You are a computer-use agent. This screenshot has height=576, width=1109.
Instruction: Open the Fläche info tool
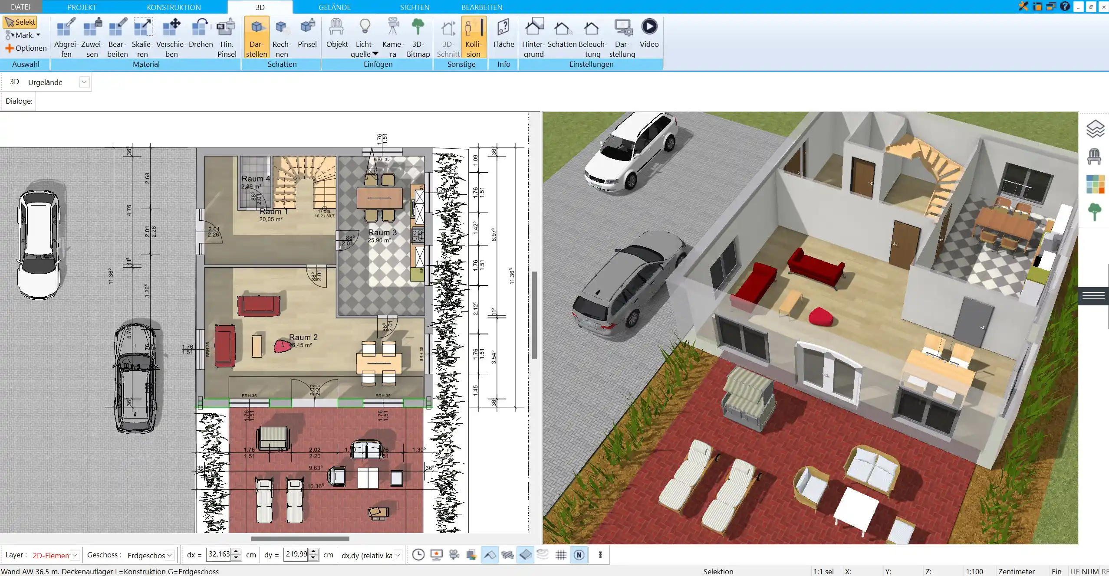(x=503, y=33)
